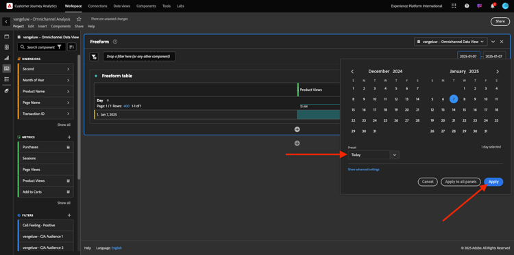Expand the Page Name dimension

68,103
